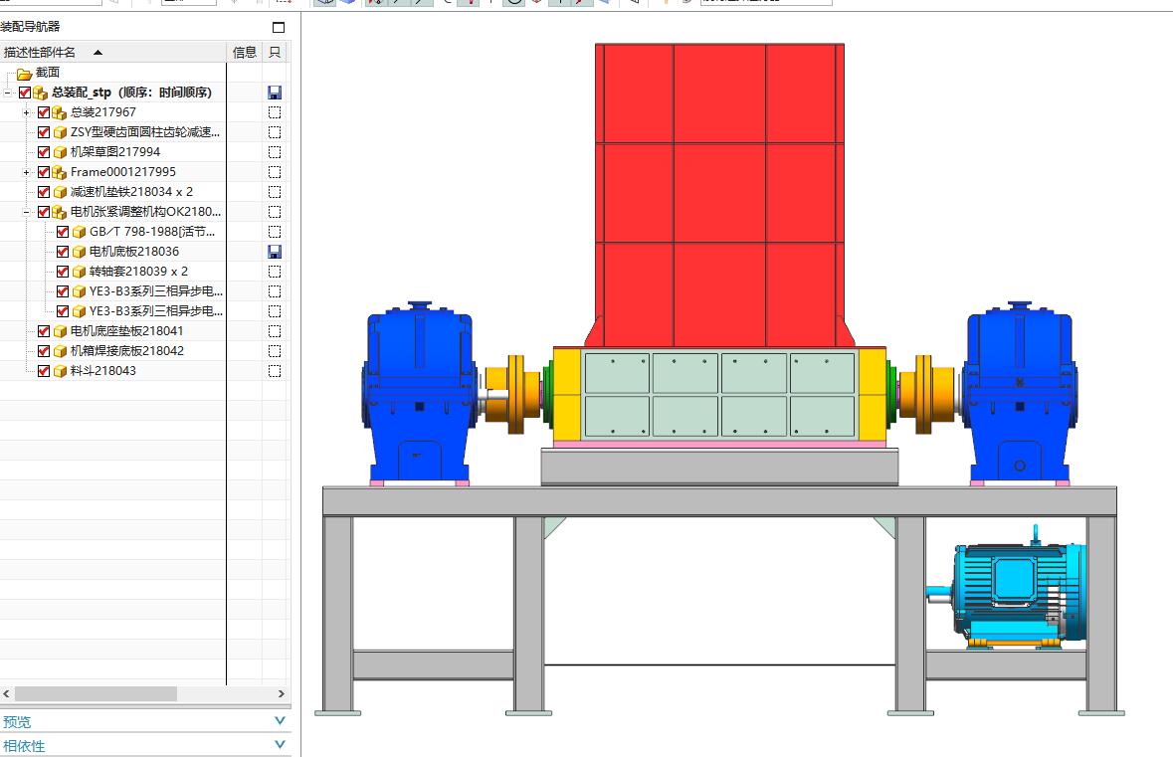Select the 总装配_stp (顺序: 时间顺序) row label

[131, 93]
